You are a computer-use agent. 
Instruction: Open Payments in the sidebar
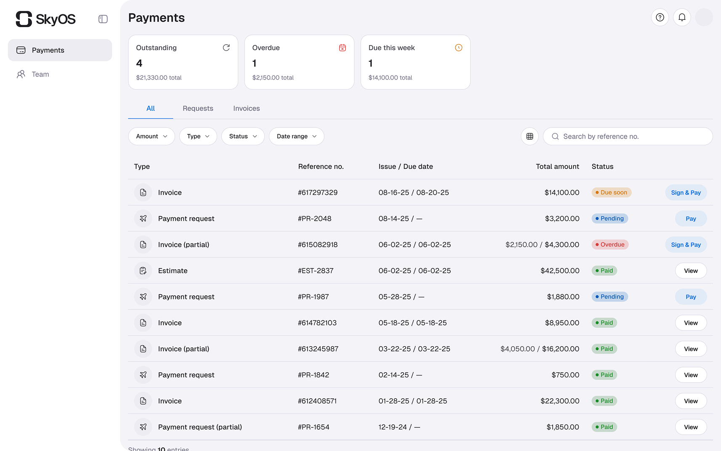[60, 50]
